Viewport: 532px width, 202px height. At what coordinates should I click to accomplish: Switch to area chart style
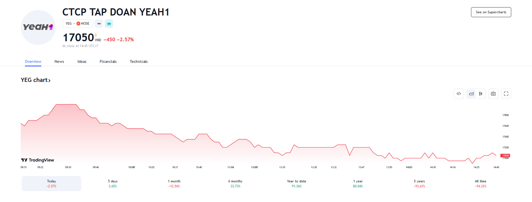(x=471, y=94)
